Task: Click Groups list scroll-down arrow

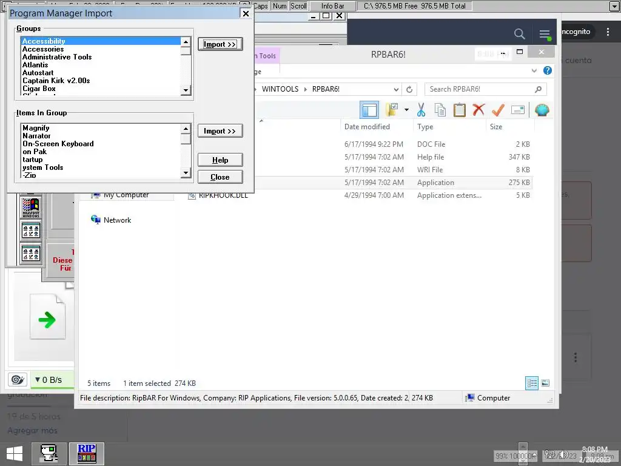Action: click(186, 90)
